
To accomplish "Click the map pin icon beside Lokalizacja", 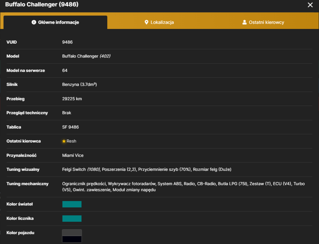I will click(146, 22).
